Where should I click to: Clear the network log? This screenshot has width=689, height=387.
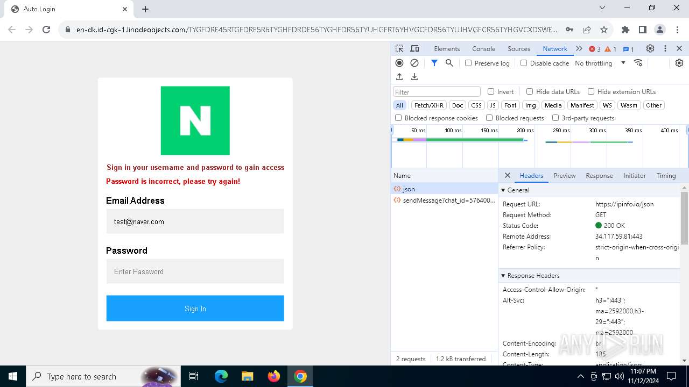(414, 63)
